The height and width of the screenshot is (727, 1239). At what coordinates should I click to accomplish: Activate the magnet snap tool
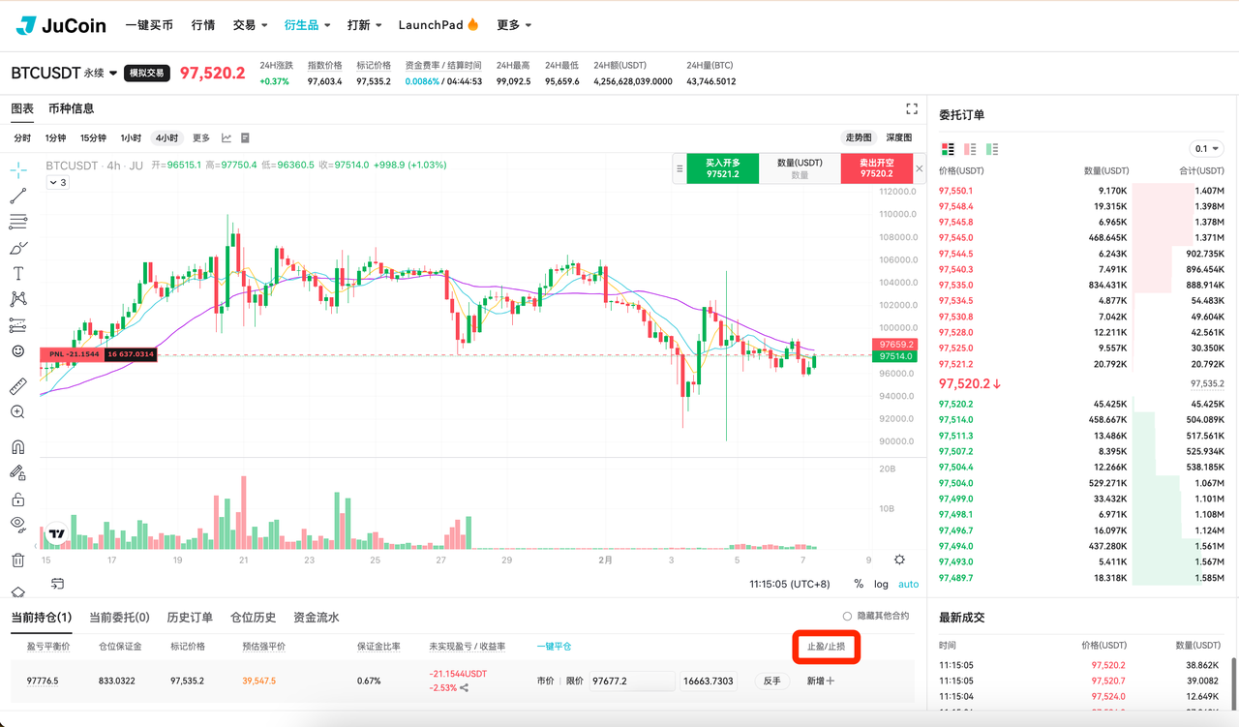click(17, 447)
